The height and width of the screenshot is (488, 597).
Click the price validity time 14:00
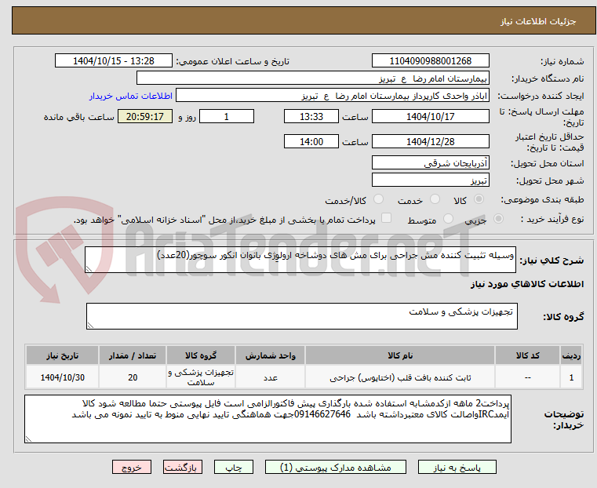pos(311,141)
